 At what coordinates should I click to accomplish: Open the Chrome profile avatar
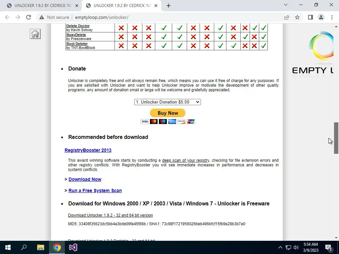[321, 17]
